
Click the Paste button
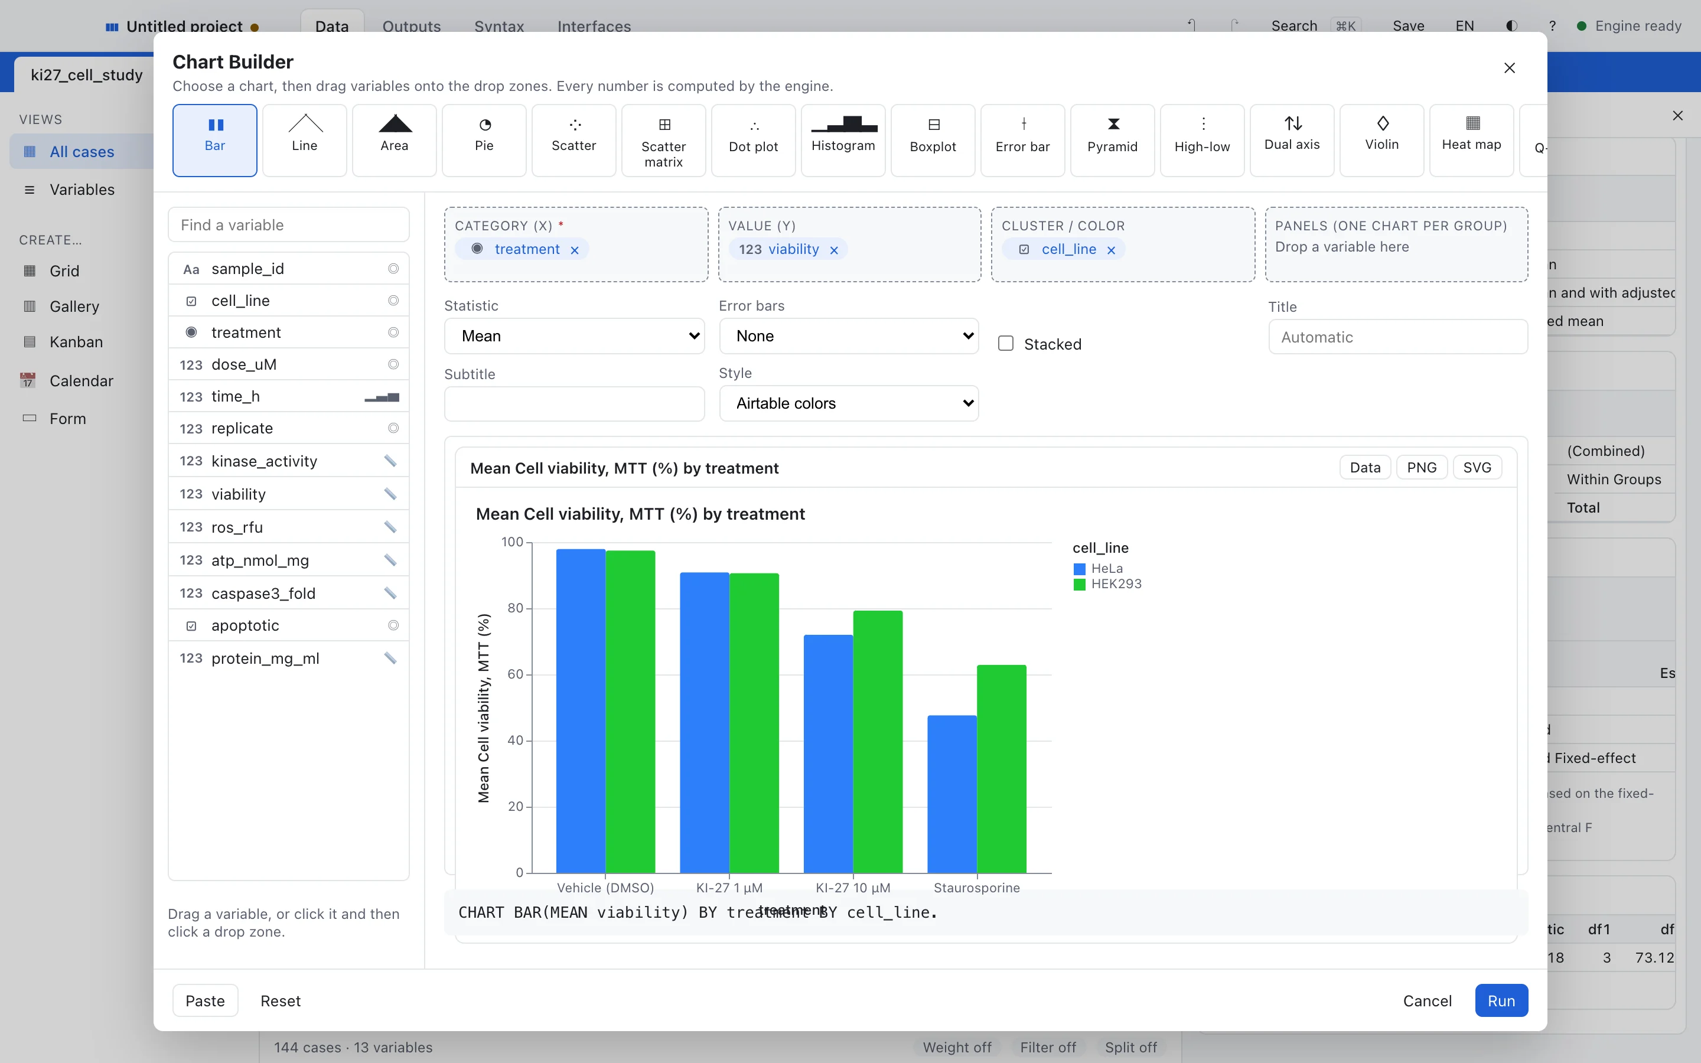(206, 1000)
